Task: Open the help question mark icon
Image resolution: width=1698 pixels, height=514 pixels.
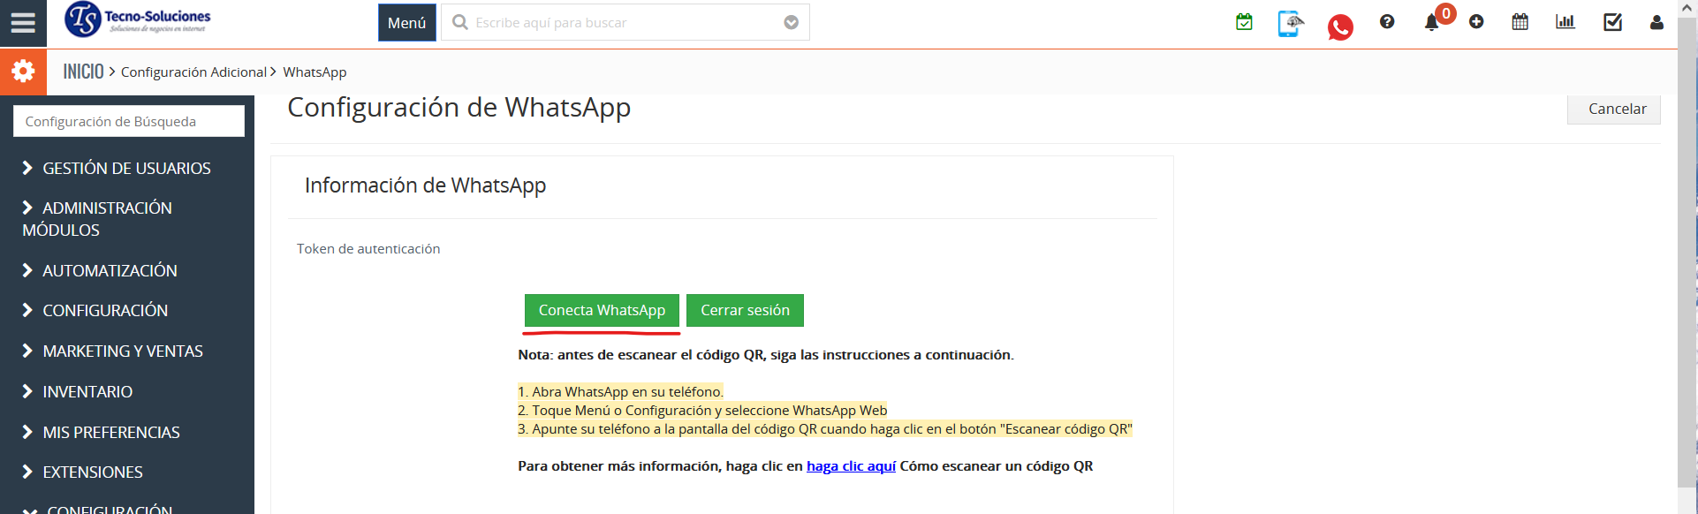Action: pyautogui.click(x=1387, y=22)
